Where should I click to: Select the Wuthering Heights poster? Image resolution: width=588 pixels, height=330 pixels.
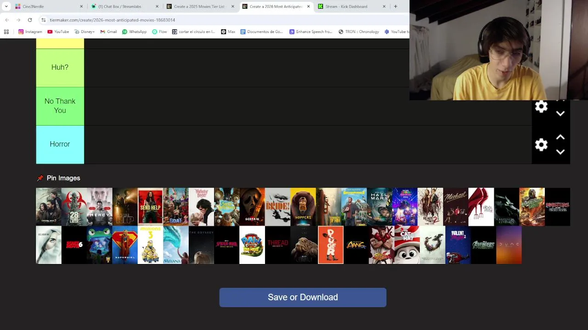coord(201,207)
